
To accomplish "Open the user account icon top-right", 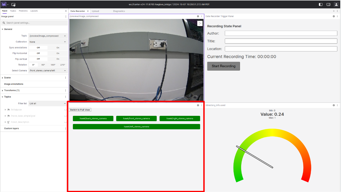I will click(336, 4).
